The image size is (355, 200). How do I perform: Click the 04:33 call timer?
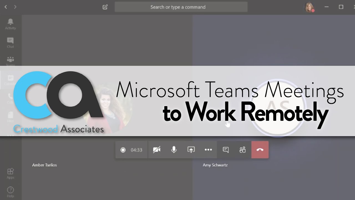136,150
